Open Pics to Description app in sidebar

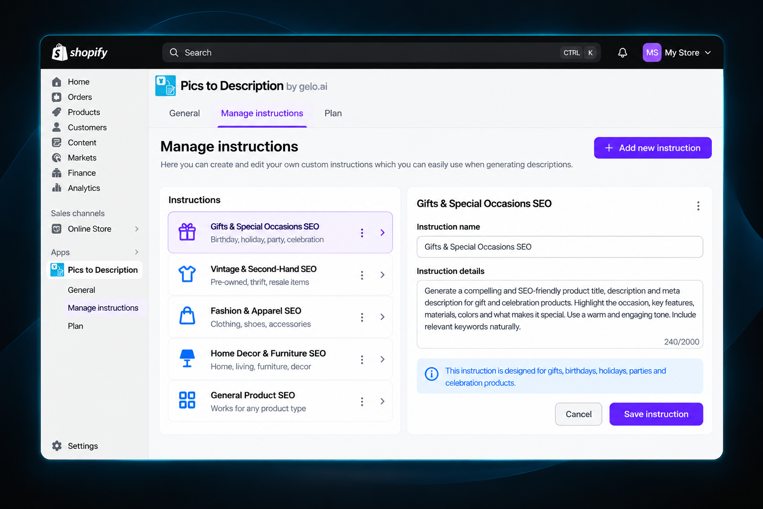coord(94,270)
